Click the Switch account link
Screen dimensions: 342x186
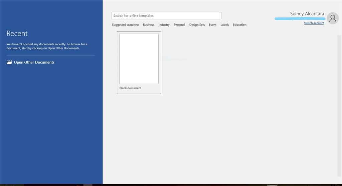[314, 23]
